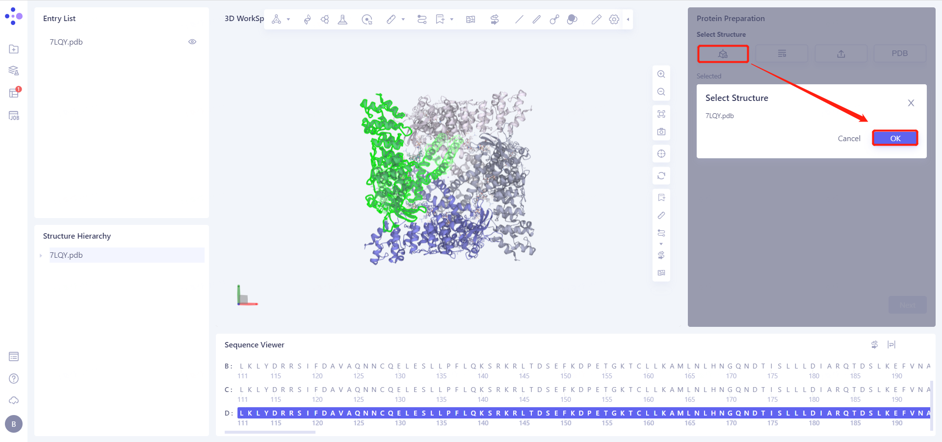Cancel the Select Structure dialog
The image size is (942, 442).
pos(849,138)
